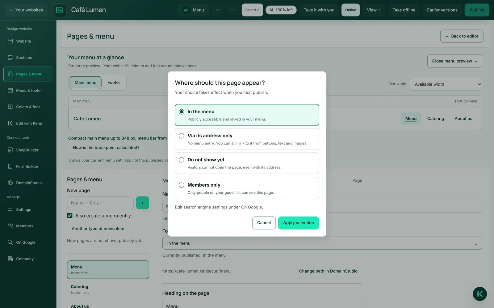Open the Members people icon
Image resolution: width=494 pixels, height=308 pixels.
[x=10, y=226]
